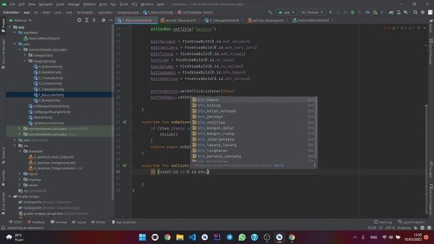Toggle the Resource Manager side stripe
This screenshot has height=244, width=434.
[x=3, y=54]
